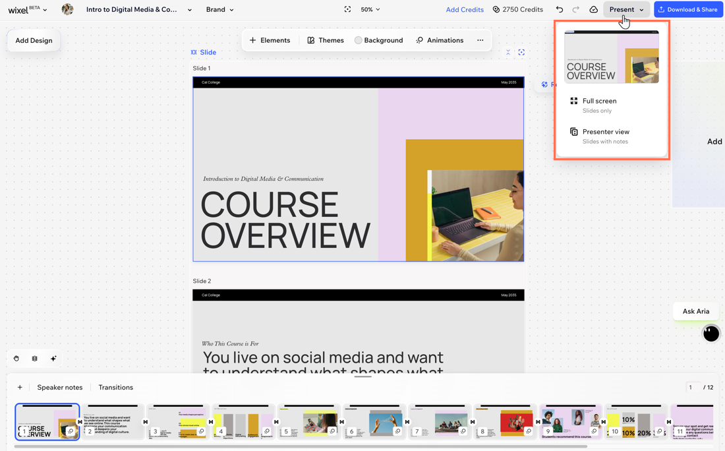This screenshot has height=451, width=725.
Task: Click the fullscreen preview icon left of zoom level
Action: click(x=347, y=9)
